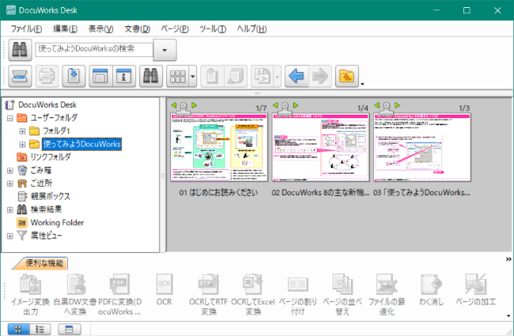Viewport: 514px width, 336px height.
Task: Expand the 検索結果 node
Action: pyautogui.click(x=9, y=210)
